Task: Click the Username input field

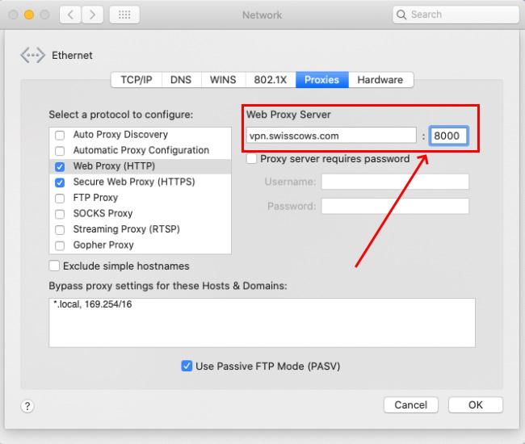Action: (x=395, y=182)
